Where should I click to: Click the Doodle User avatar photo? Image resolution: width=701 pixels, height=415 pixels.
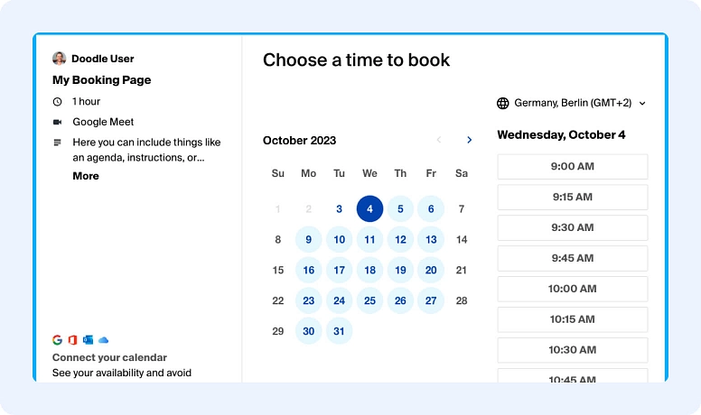(60, 59)
